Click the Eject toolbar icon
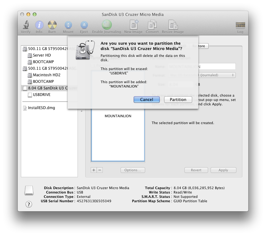266x236 pixels. (84, 25)
